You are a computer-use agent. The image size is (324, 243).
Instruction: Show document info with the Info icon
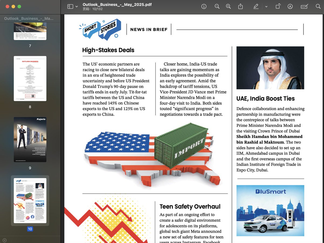204,6
